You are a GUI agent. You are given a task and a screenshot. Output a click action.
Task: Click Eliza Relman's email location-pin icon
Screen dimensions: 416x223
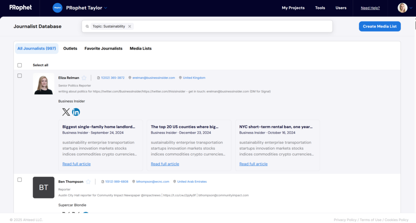tap(130, 78)
